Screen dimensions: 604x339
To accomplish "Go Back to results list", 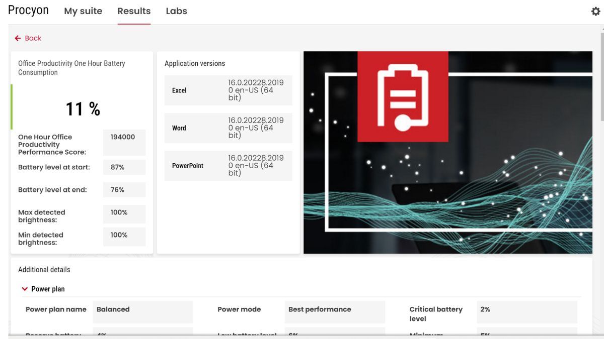I will [28, 38].
